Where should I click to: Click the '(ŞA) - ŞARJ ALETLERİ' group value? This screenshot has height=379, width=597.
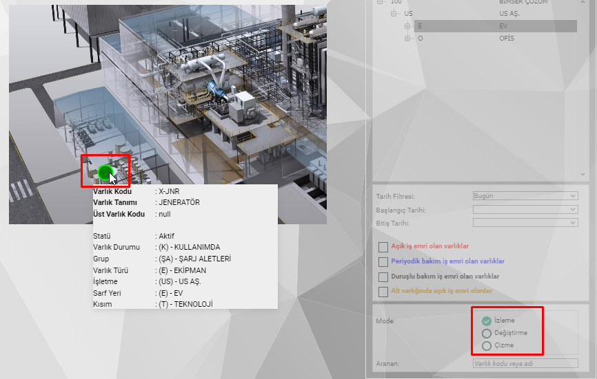click(x=194, y=259)
